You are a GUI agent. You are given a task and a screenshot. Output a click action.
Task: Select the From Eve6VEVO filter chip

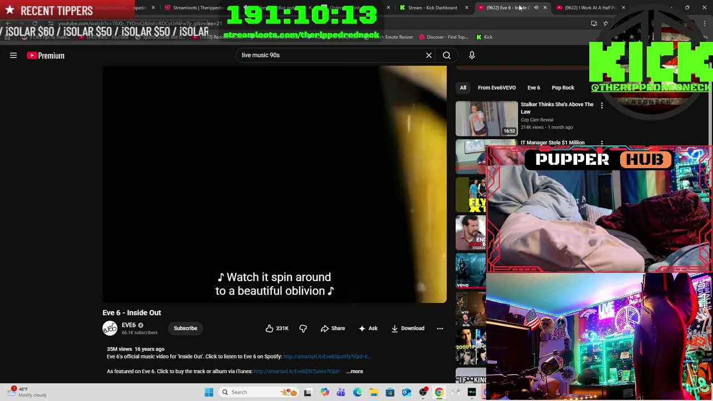497,87
